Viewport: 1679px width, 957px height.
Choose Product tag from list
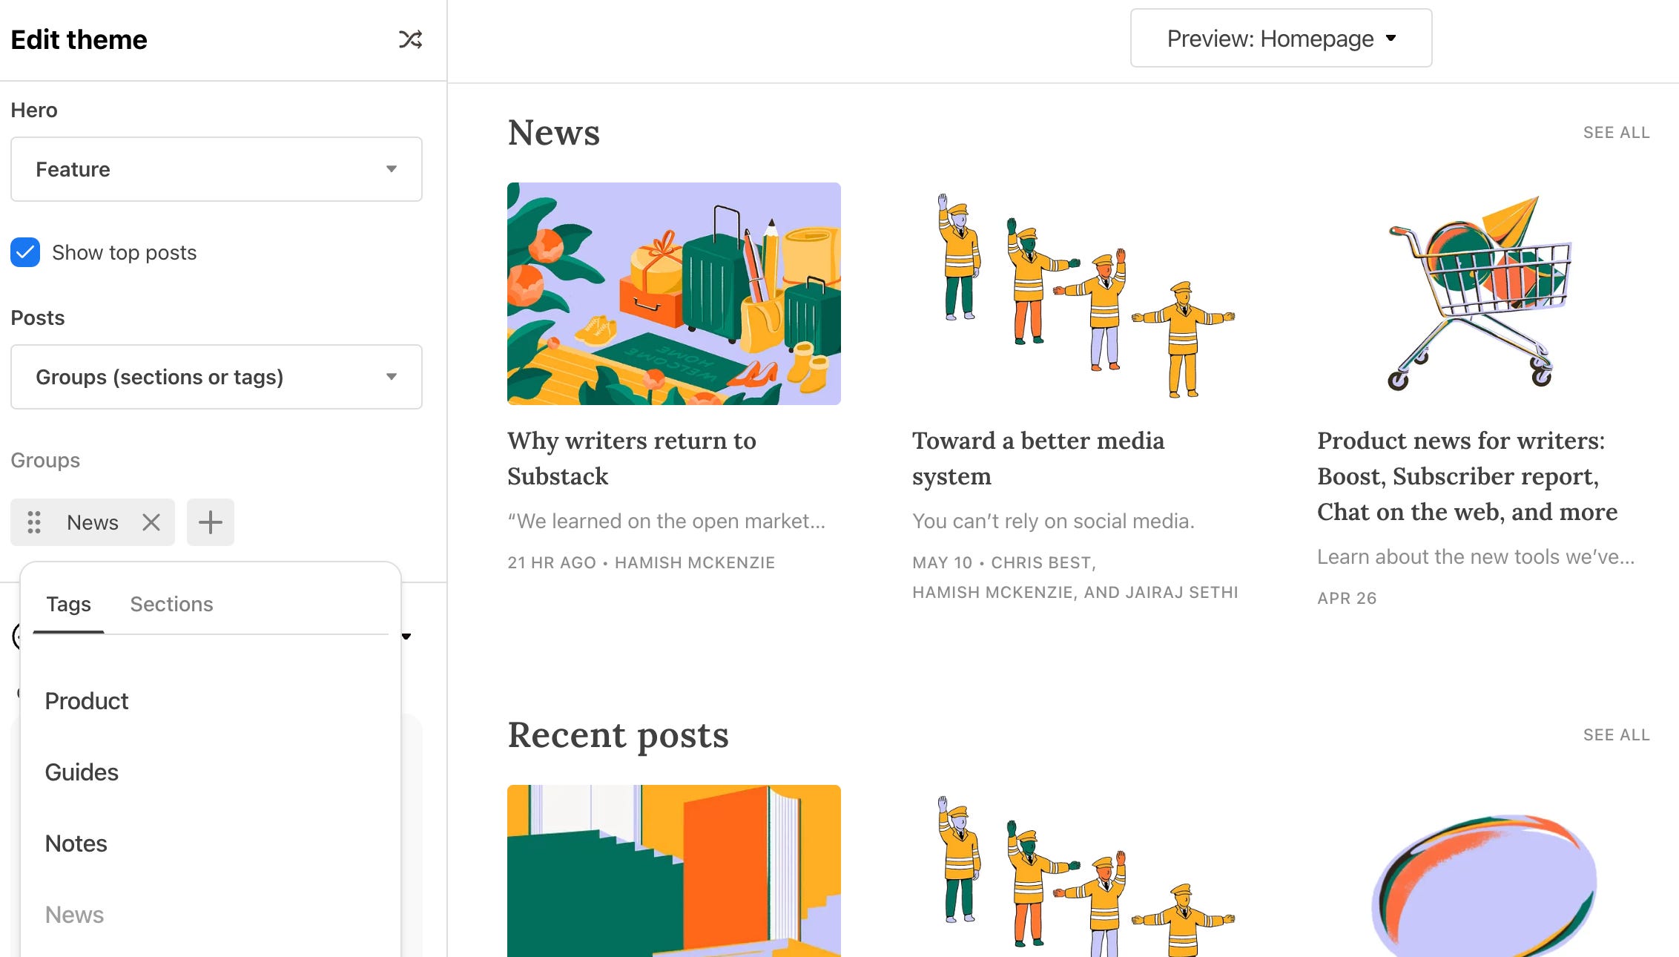click(x=87, y=701)
